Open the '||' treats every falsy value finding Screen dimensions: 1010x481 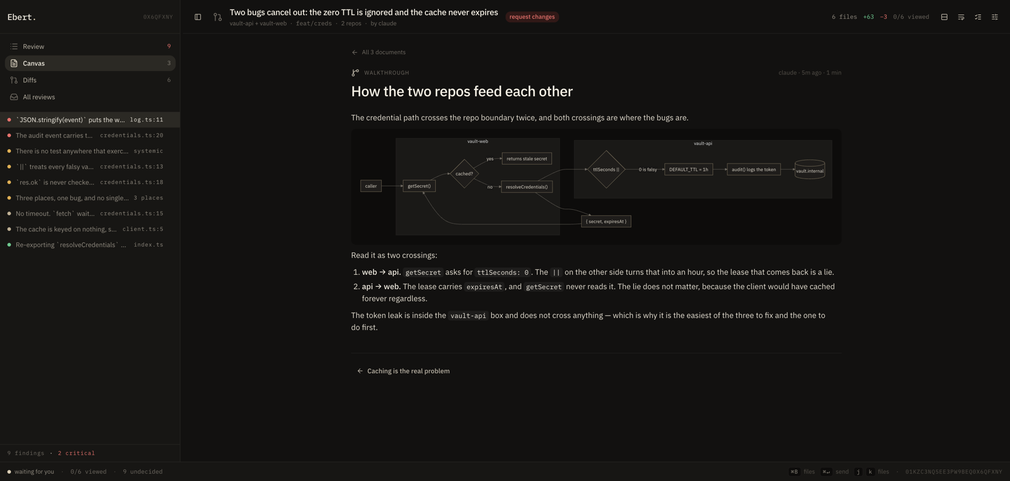click(x=90, y=167)
